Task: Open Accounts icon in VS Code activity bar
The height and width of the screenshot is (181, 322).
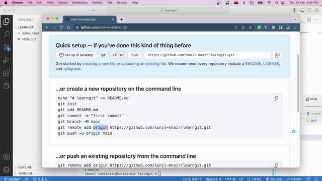Action: 7,157
